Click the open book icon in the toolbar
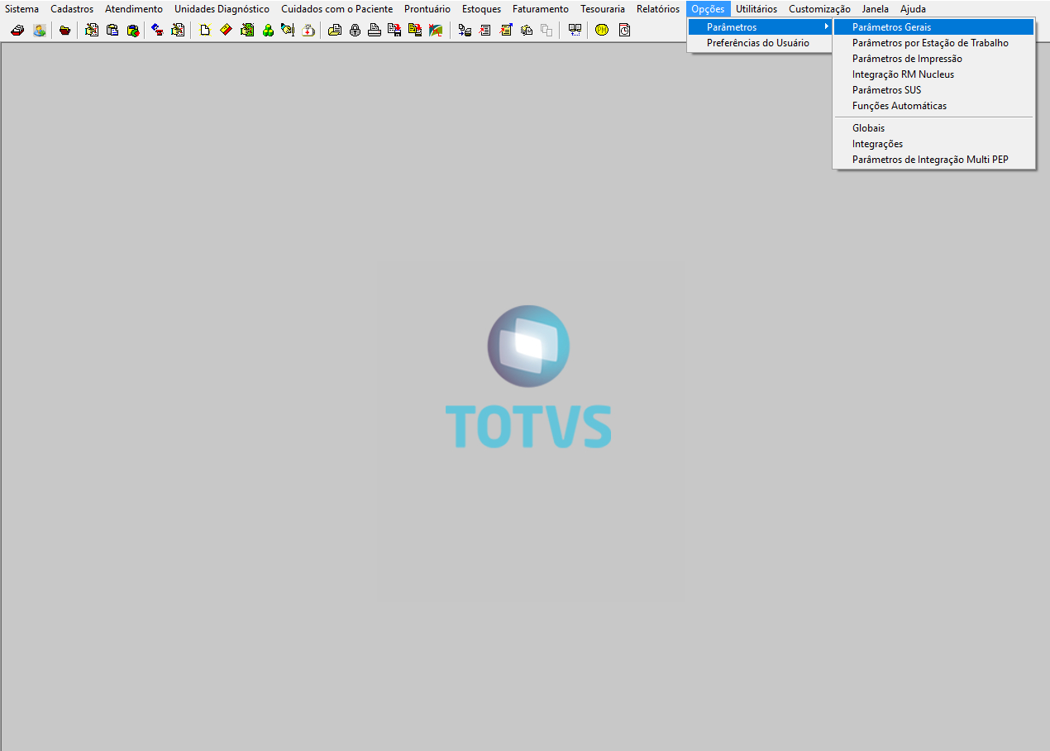This screenshot has width=1050, height=751. [x=575, y=31]
